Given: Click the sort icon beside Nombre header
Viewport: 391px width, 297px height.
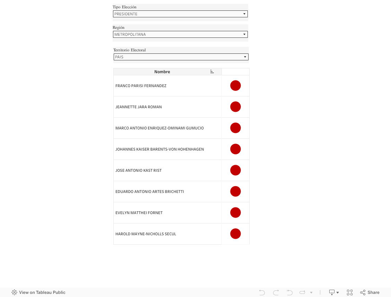Looking at the screenshot, I should pos(212,71).
